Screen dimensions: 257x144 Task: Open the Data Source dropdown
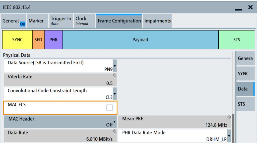(115, 66)
